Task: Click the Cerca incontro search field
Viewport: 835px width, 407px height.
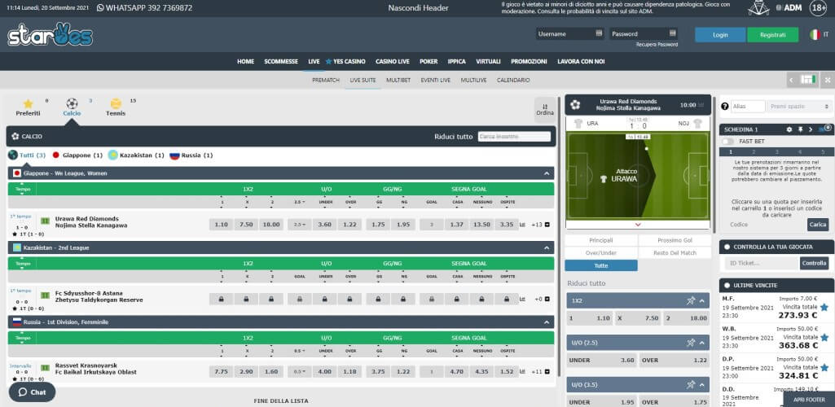Action: [514, 137]
